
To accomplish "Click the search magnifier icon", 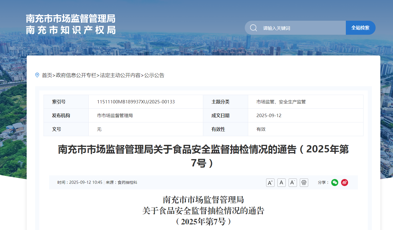I will click(x=253, y=28).
